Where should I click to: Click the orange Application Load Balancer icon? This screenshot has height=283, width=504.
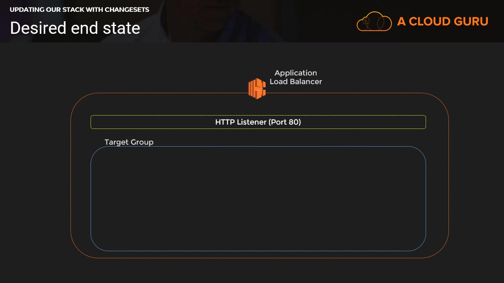pyautogui.click(x=257, y=88)
